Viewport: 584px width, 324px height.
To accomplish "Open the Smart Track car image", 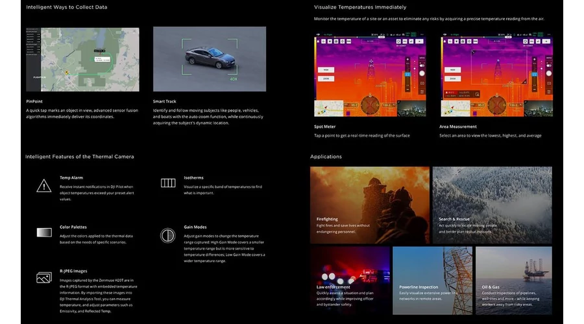I will coord(209,59).
